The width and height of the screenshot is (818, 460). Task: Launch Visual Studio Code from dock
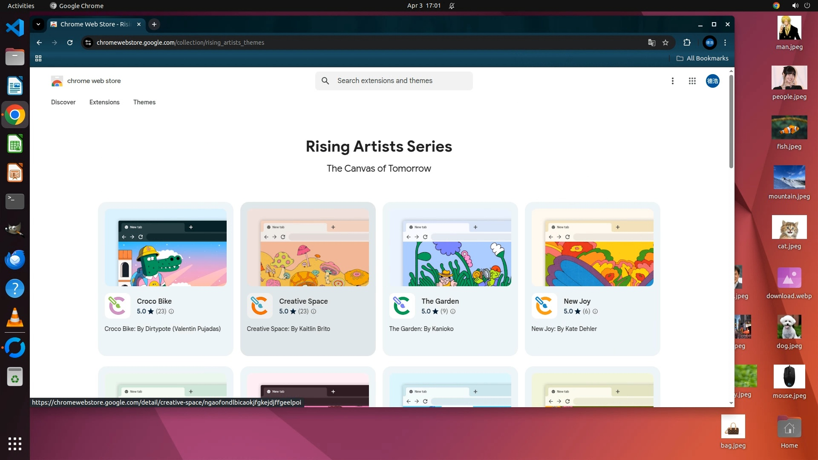coord(15,28)
